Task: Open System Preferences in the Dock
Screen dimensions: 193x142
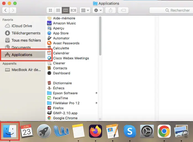Action: [147, 131]
